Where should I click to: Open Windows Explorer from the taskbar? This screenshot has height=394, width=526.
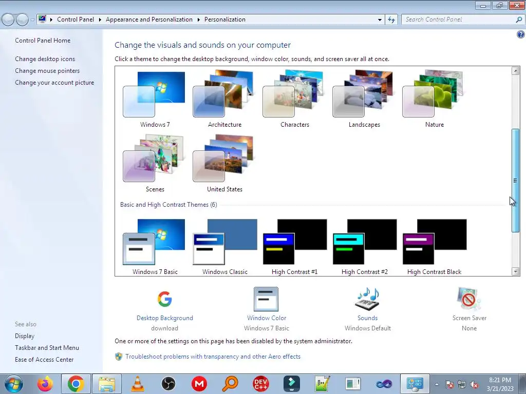coord(107,384)
